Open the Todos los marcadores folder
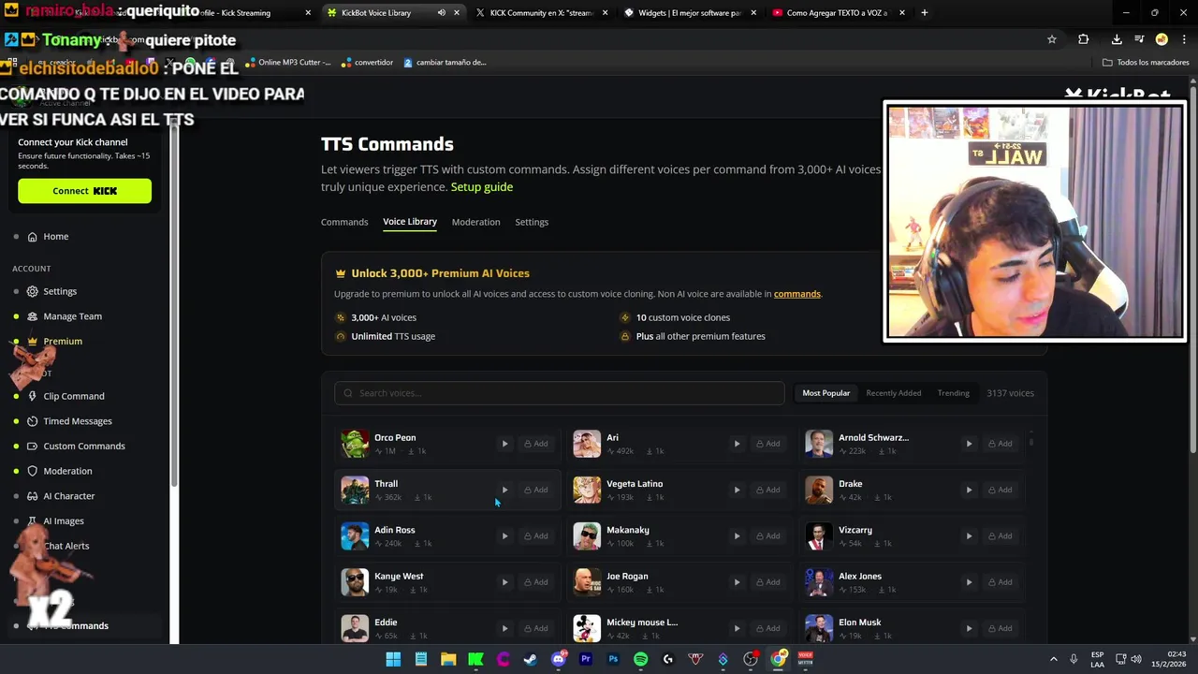 1147,63
